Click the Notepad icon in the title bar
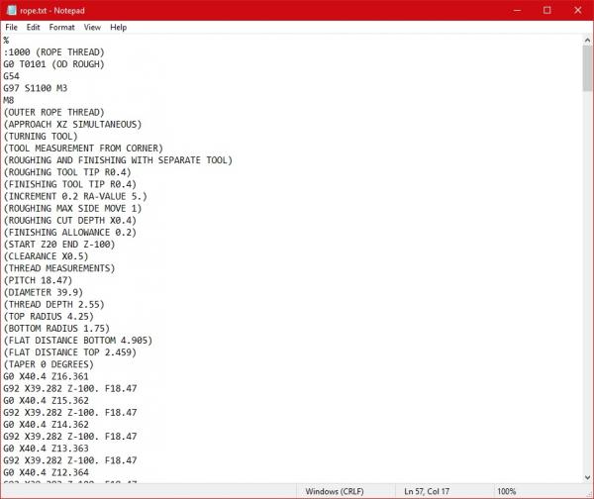594x499 pixels. point(10,9)
